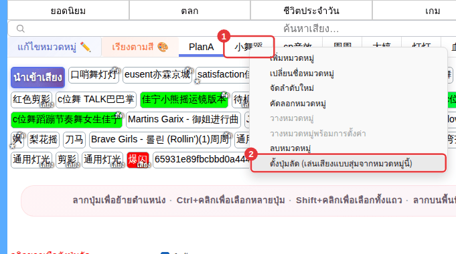Click the นำเข้าเสียง import button
The image size is (456, 254).
37,78
